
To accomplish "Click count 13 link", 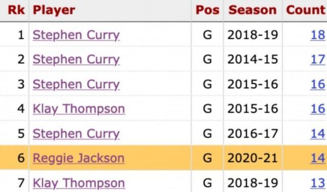I will [318, 183].
